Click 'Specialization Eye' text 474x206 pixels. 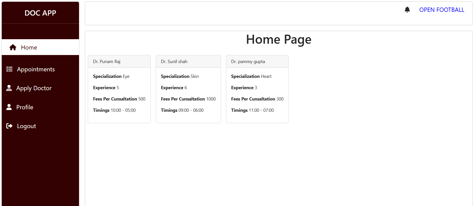point(111,76)
